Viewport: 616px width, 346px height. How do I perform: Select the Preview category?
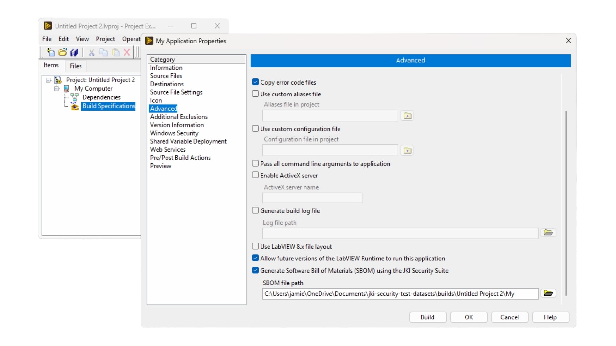click(x=161, y=166)
